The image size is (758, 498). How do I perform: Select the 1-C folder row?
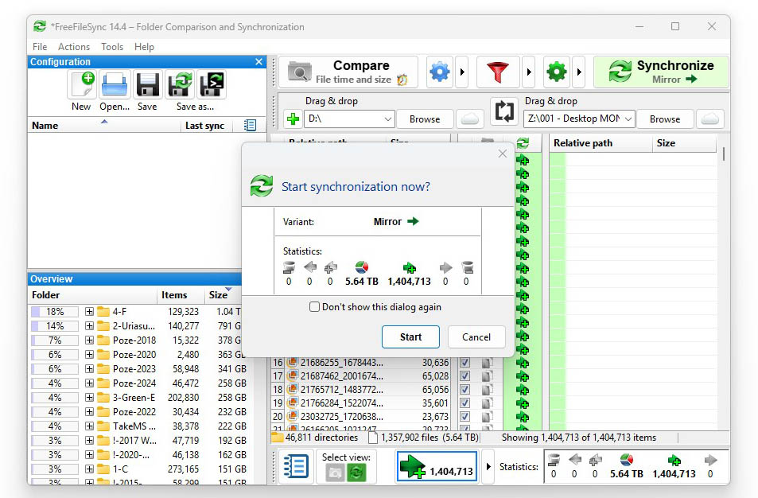[x=138, y=469]
